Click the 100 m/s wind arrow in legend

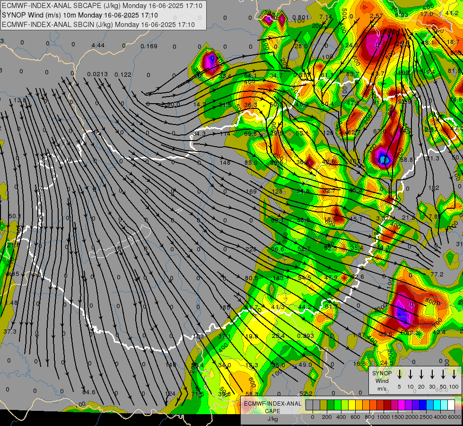click(x=454, y=374)
